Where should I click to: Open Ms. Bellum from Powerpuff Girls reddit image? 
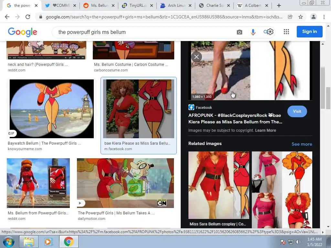[x=38, y=183]
